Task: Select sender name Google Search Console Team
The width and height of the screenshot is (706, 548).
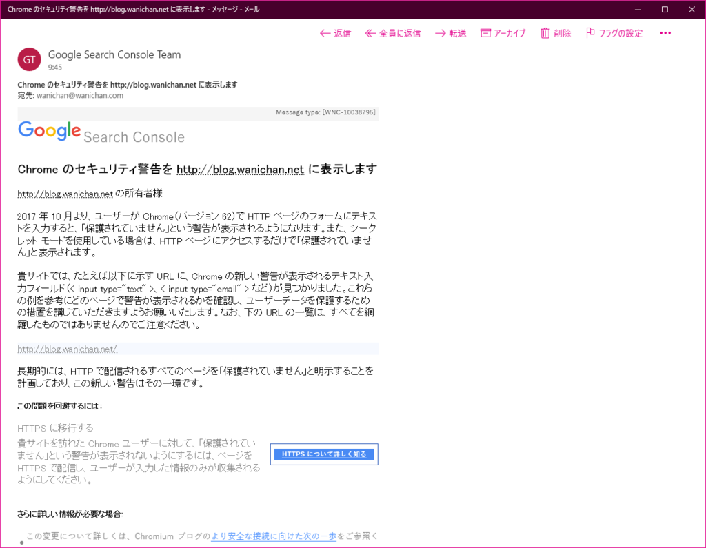Action: click(x=114, y=54)
